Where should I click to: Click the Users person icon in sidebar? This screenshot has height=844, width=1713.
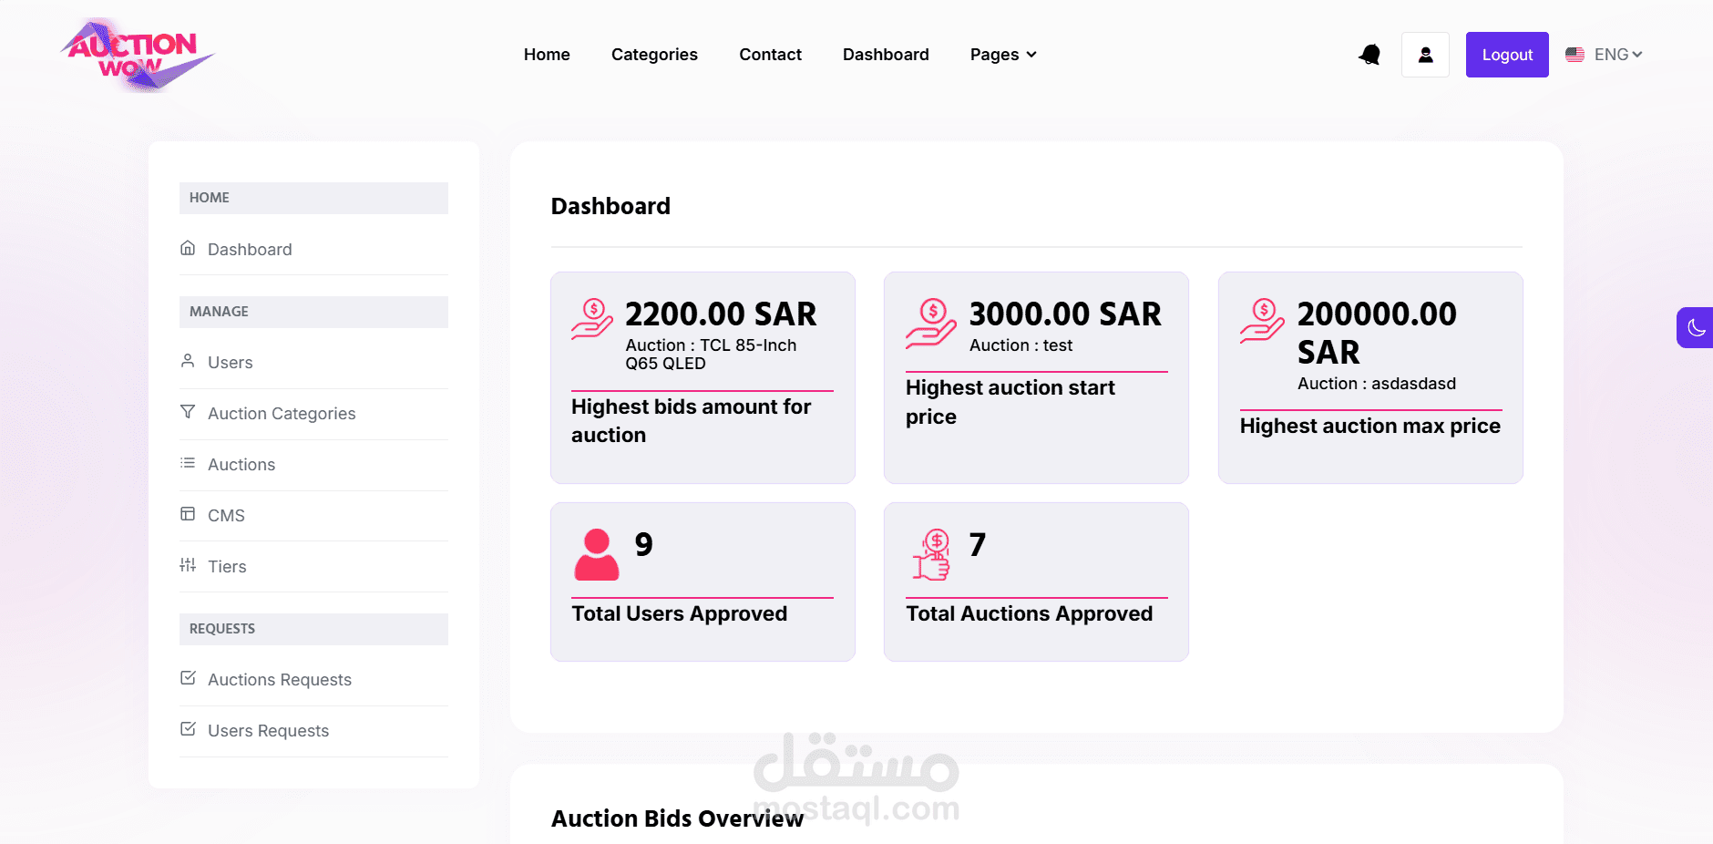tap(188, 361)
